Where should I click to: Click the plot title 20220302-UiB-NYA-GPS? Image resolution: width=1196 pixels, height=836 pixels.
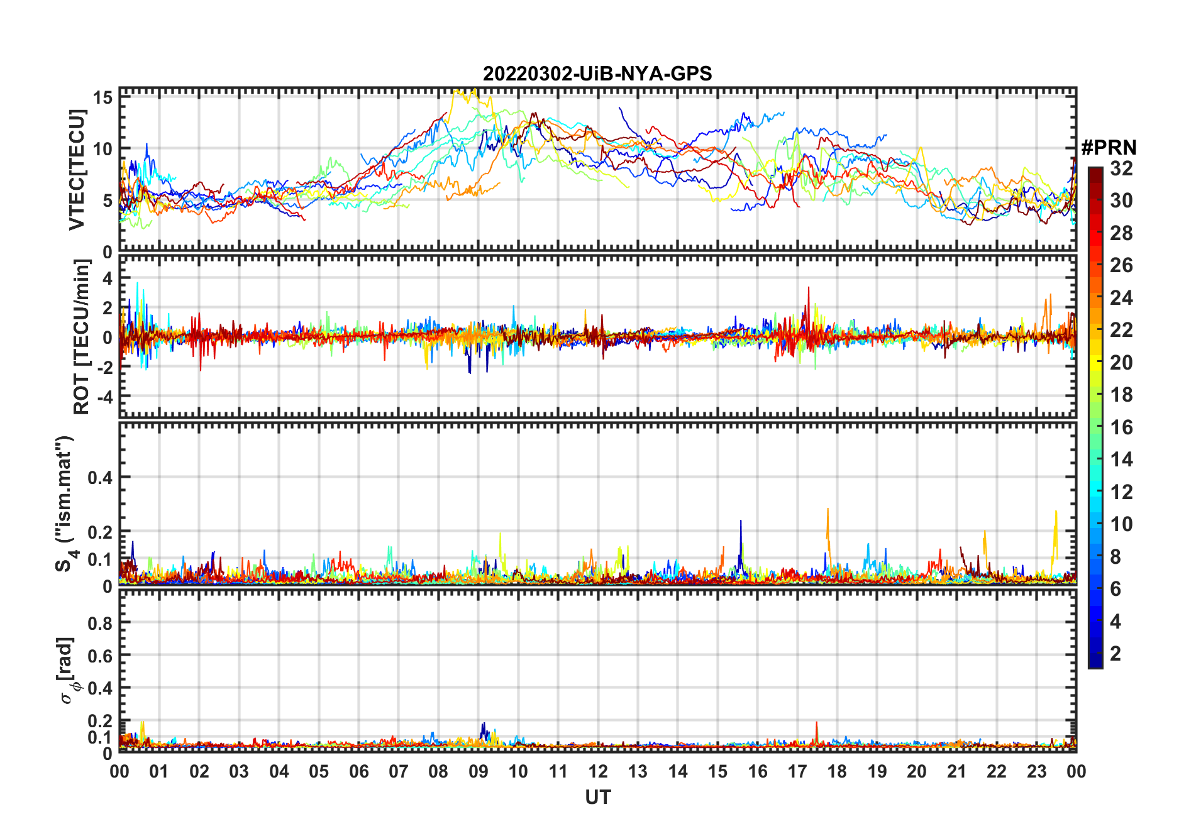tap(597, 74)
